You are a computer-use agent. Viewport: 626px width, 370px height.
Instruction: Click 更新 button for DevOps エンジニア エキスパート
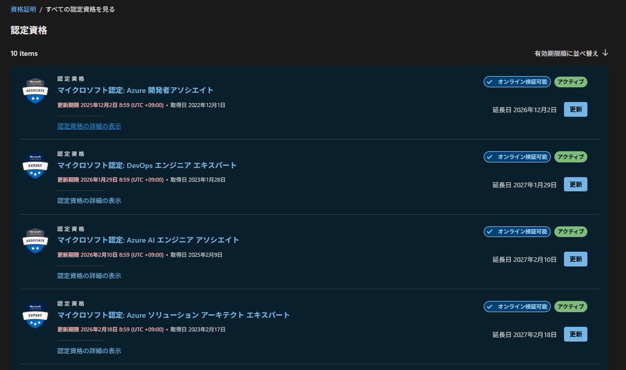pyautogui.click(x=575, y=184)
